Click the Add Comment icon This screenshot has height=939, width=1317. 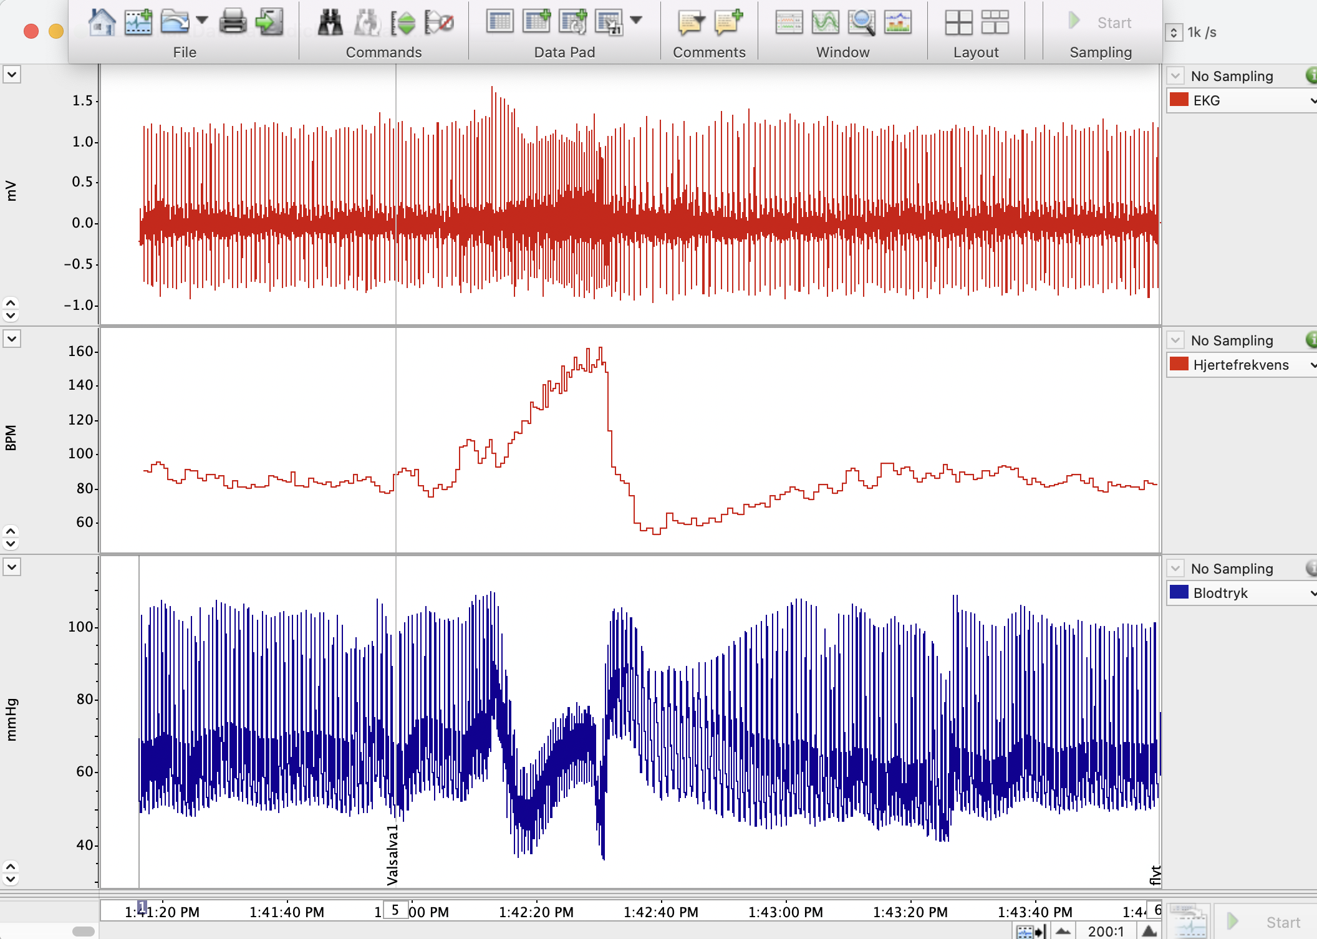[728, 22]
